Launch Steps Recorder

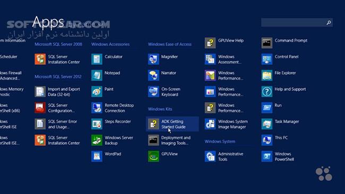111,124
